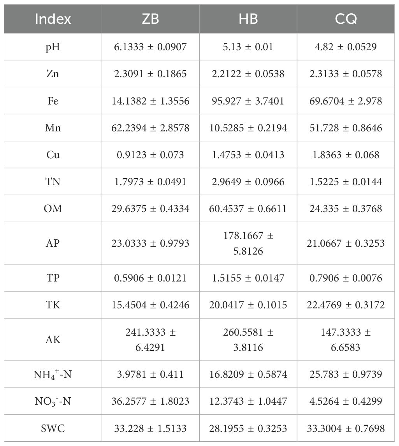
Task: Select the Zn row label
Action: [53, 74]
